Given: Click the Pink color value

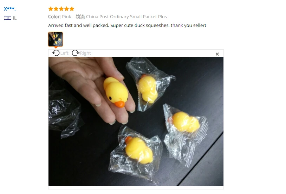Looking at the screenshot, I should click(x=66, y=16).
